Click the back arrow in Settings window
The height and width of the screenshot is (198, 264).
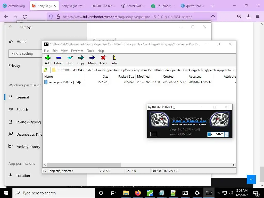click(11, 27)
